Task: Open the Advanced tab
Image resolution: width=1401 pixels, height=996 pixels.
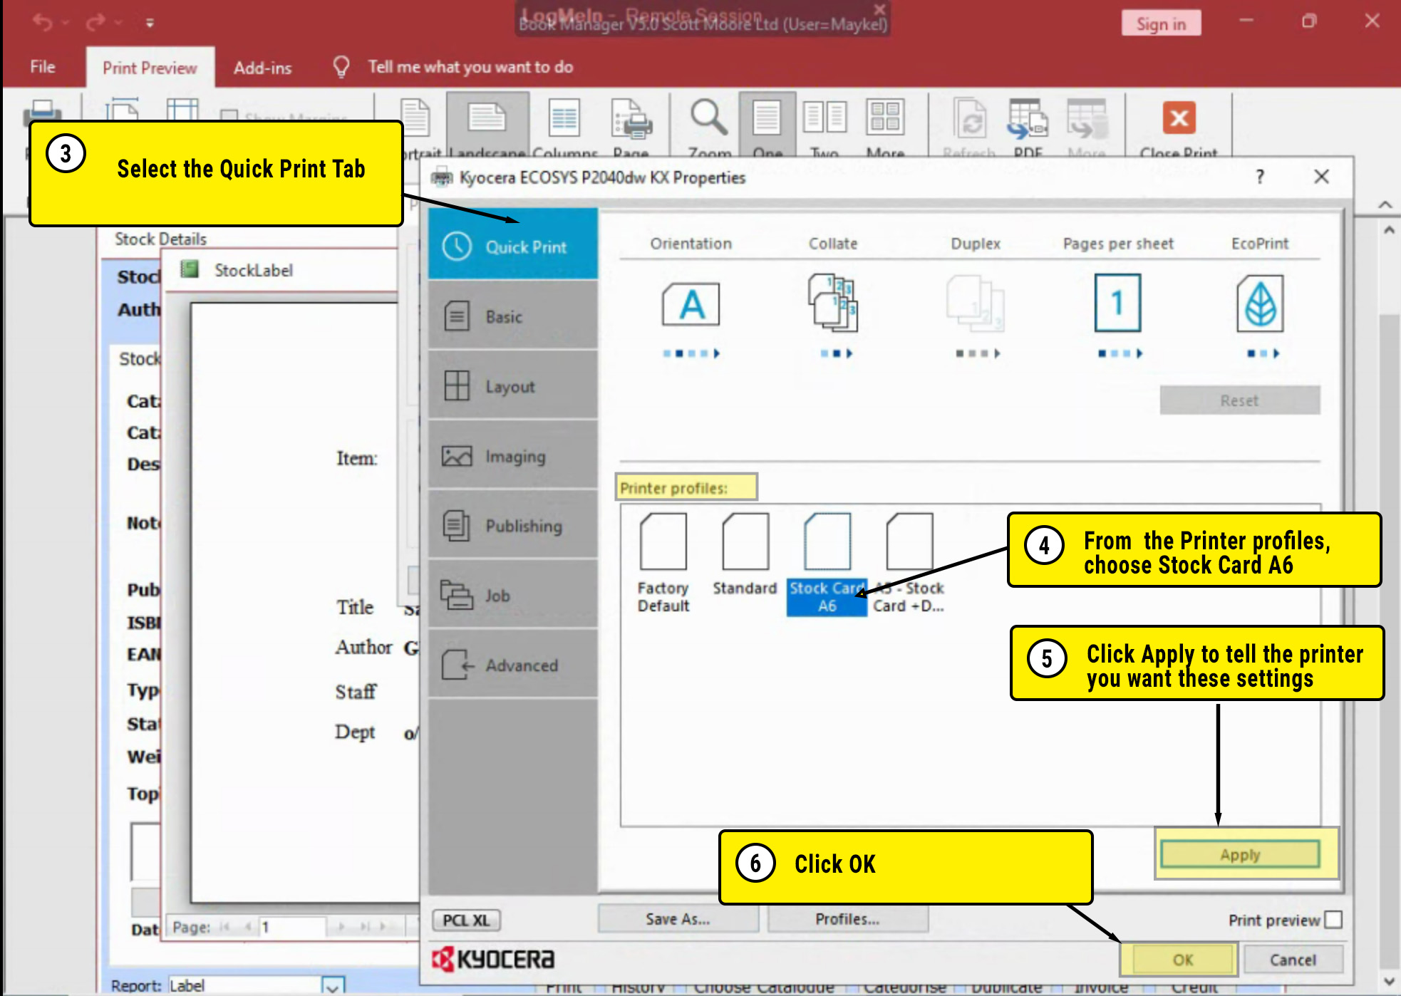Action: click(513, 665)
